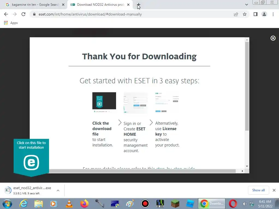The image size is (279, 209).
Task: Expand the tab search dropdown arrow
Action: [246, 5]
